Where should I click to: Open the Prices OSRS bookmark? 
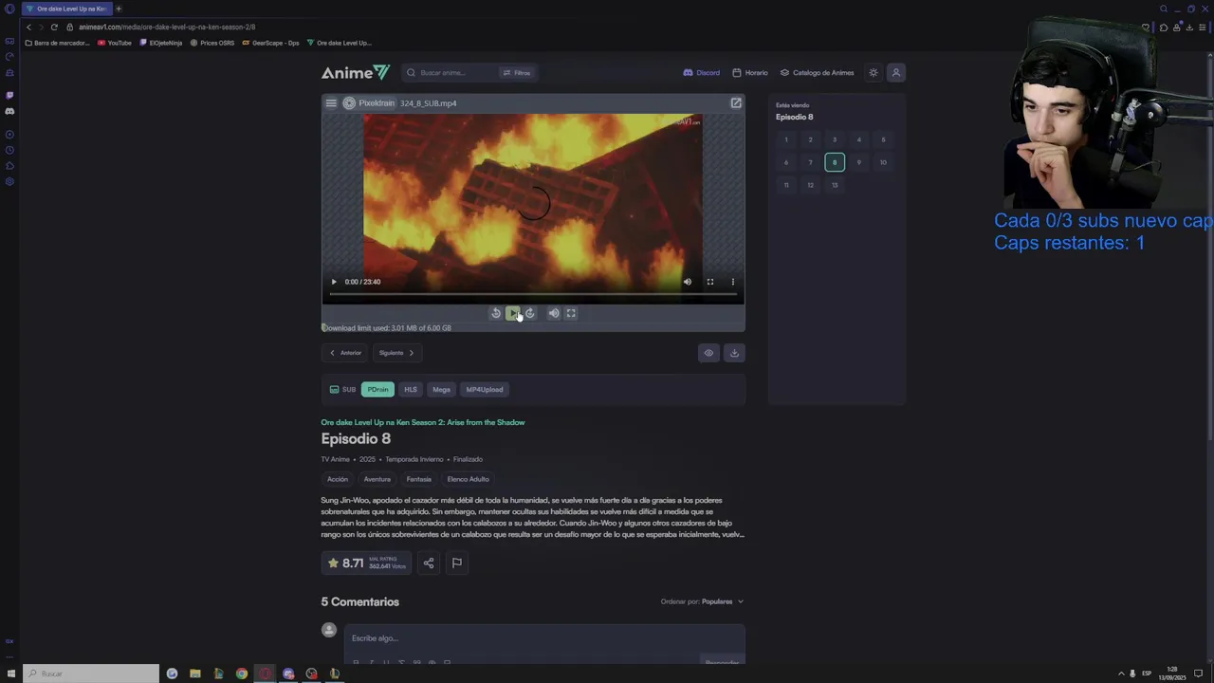coord(212,43)
